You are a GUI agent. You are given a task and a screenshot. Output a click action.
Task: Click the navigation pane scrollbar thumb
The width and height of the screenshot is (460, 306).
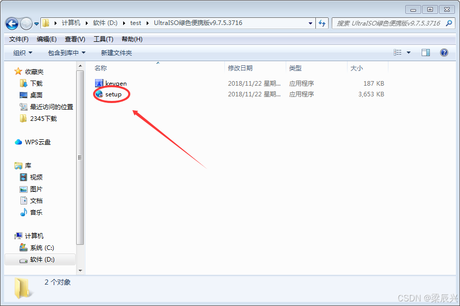[80, 158]
